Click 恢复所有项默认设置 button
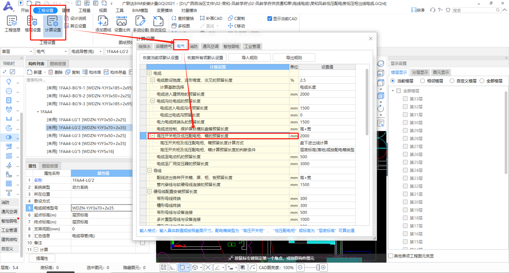 tap(205, 57)
